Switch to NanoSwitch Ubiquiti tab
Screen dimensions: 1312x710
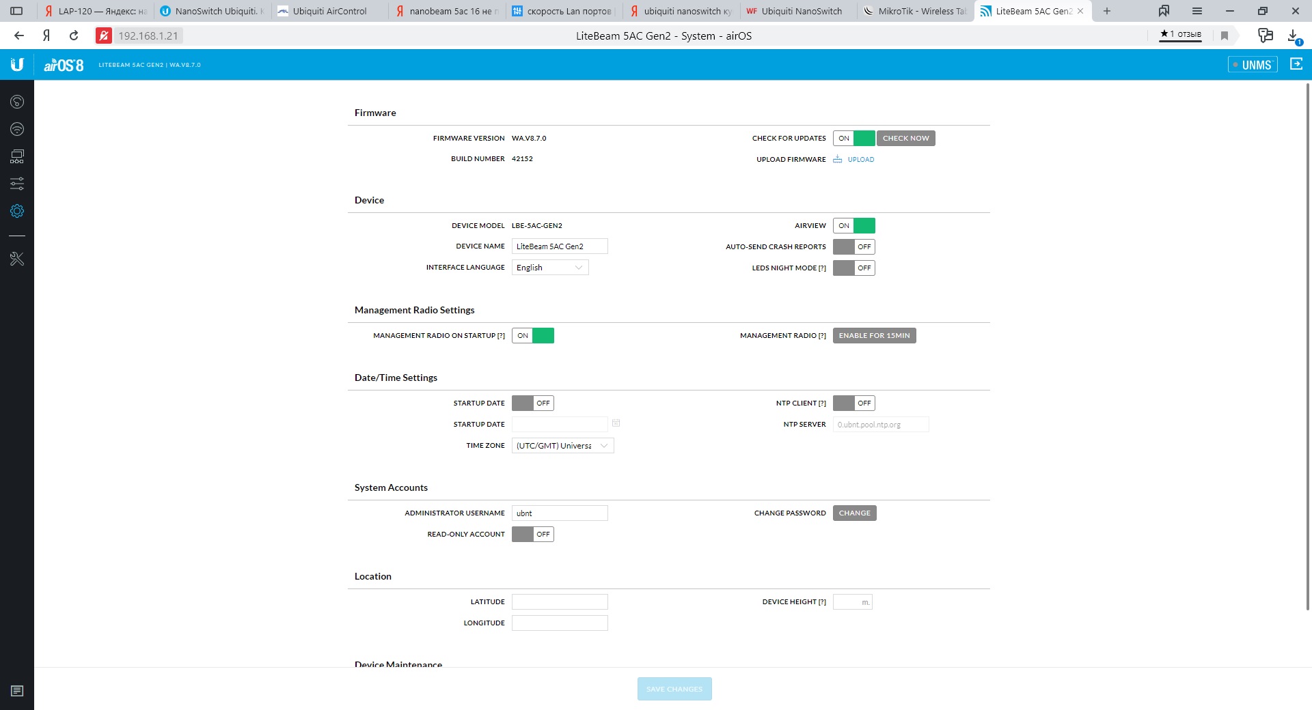point(213,11)
